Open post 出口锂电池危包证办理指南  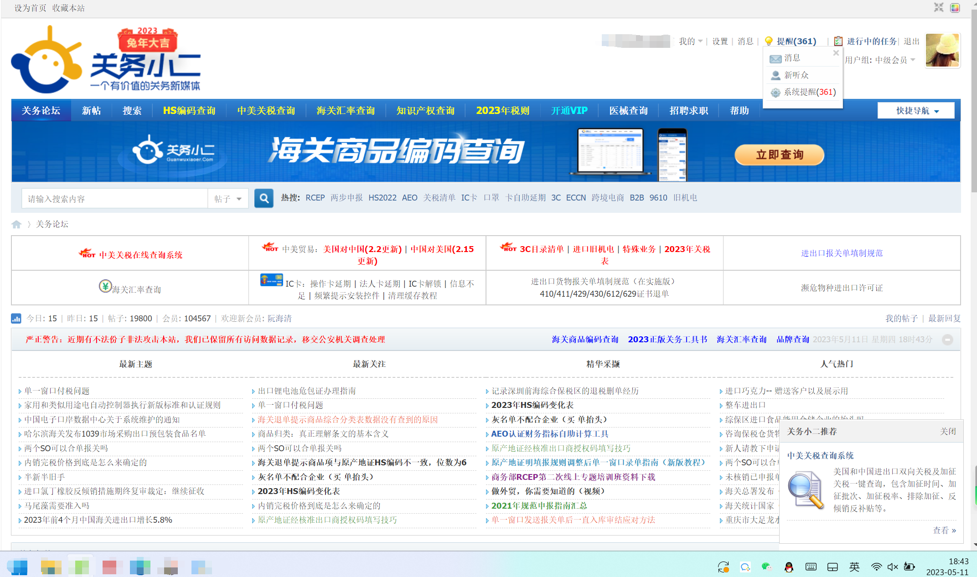coord(307,391)
